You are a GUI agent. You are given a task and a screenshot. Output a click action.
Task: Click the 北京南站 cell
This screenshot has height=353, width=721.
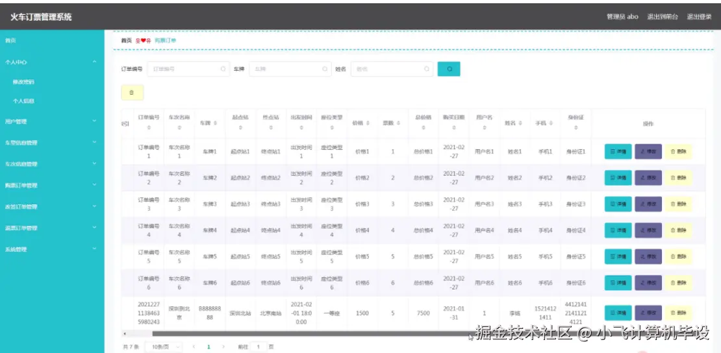click(271, 313)
